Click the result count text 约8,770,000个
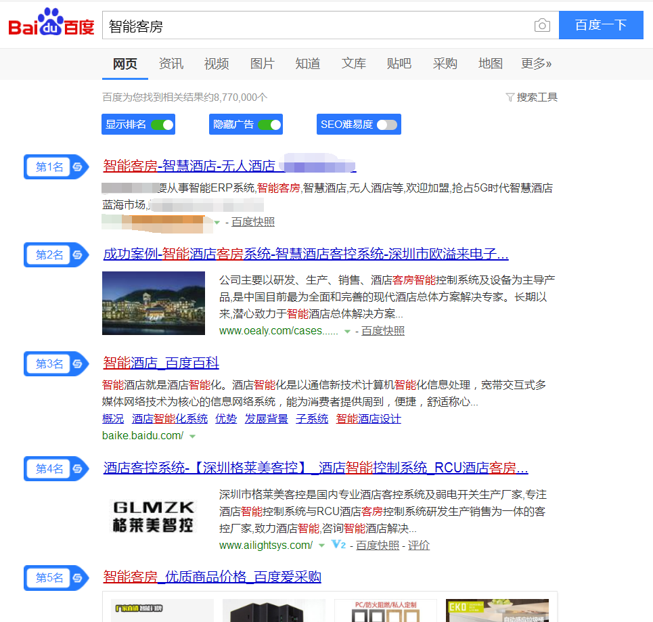The height and width of the screenshot is (622, 653). pos(235,97)
